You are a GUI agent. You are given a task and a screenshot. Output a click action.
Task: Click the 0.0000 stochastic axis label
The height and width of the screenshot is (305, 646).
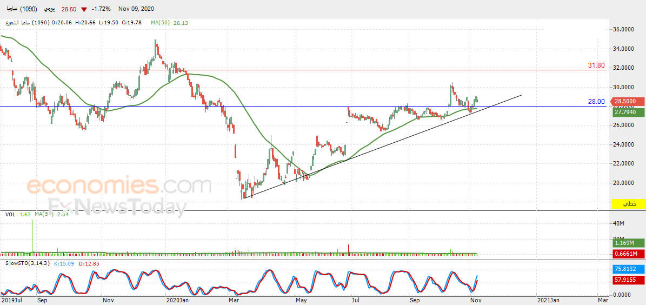[622, 295]
